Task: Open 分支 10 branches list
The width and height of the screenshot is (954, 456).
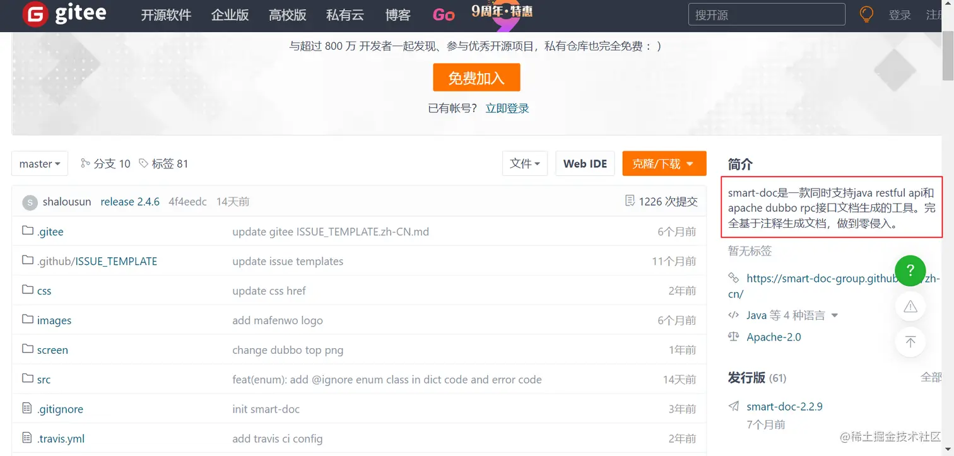Action: [x=112, y=164]
